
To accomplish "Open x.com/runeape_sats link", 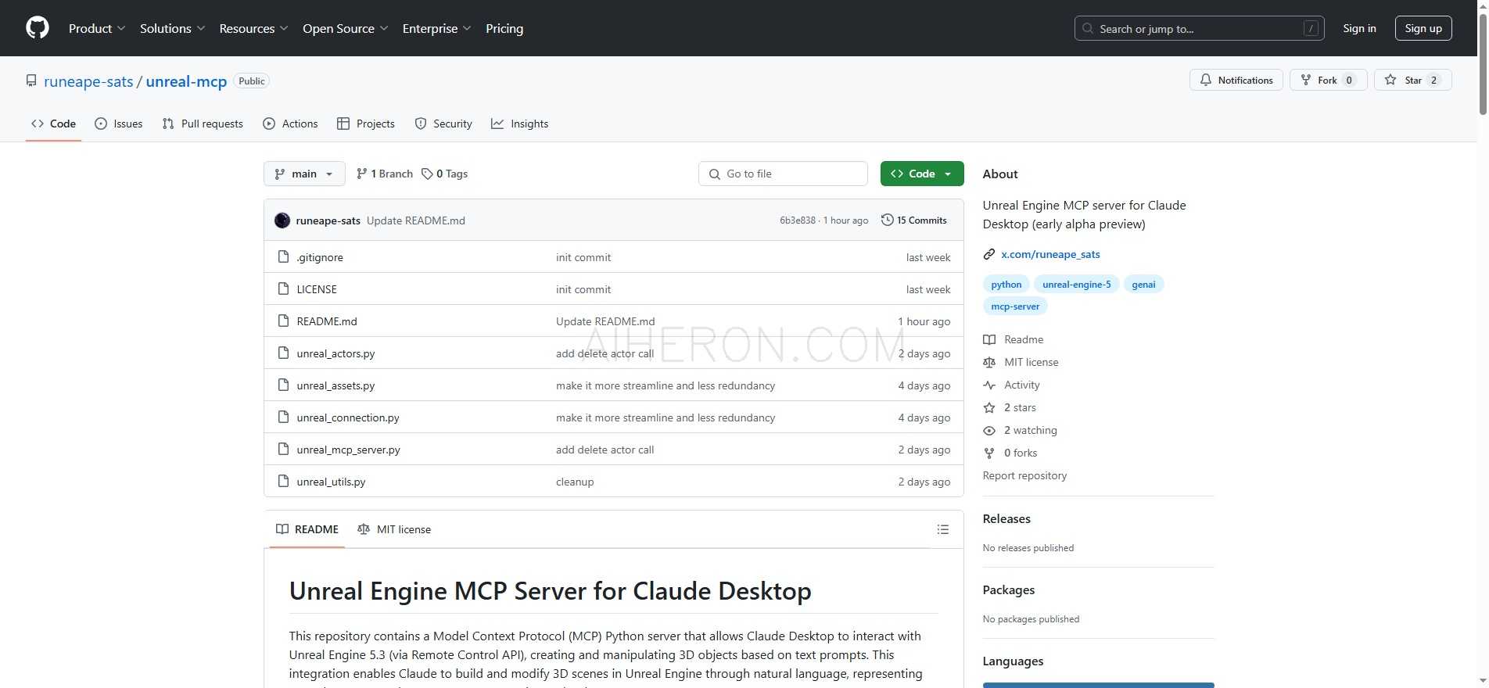I will tap(1050, 254).
